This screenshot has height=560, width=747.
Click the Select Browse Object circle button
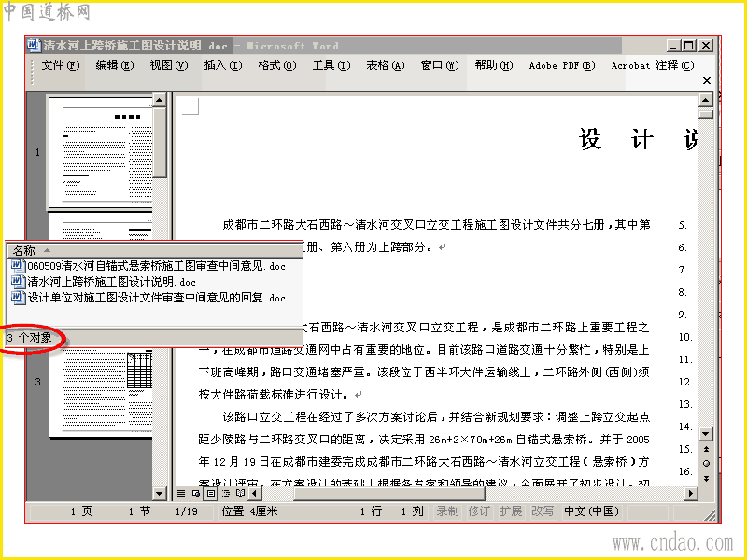point(706,463)
